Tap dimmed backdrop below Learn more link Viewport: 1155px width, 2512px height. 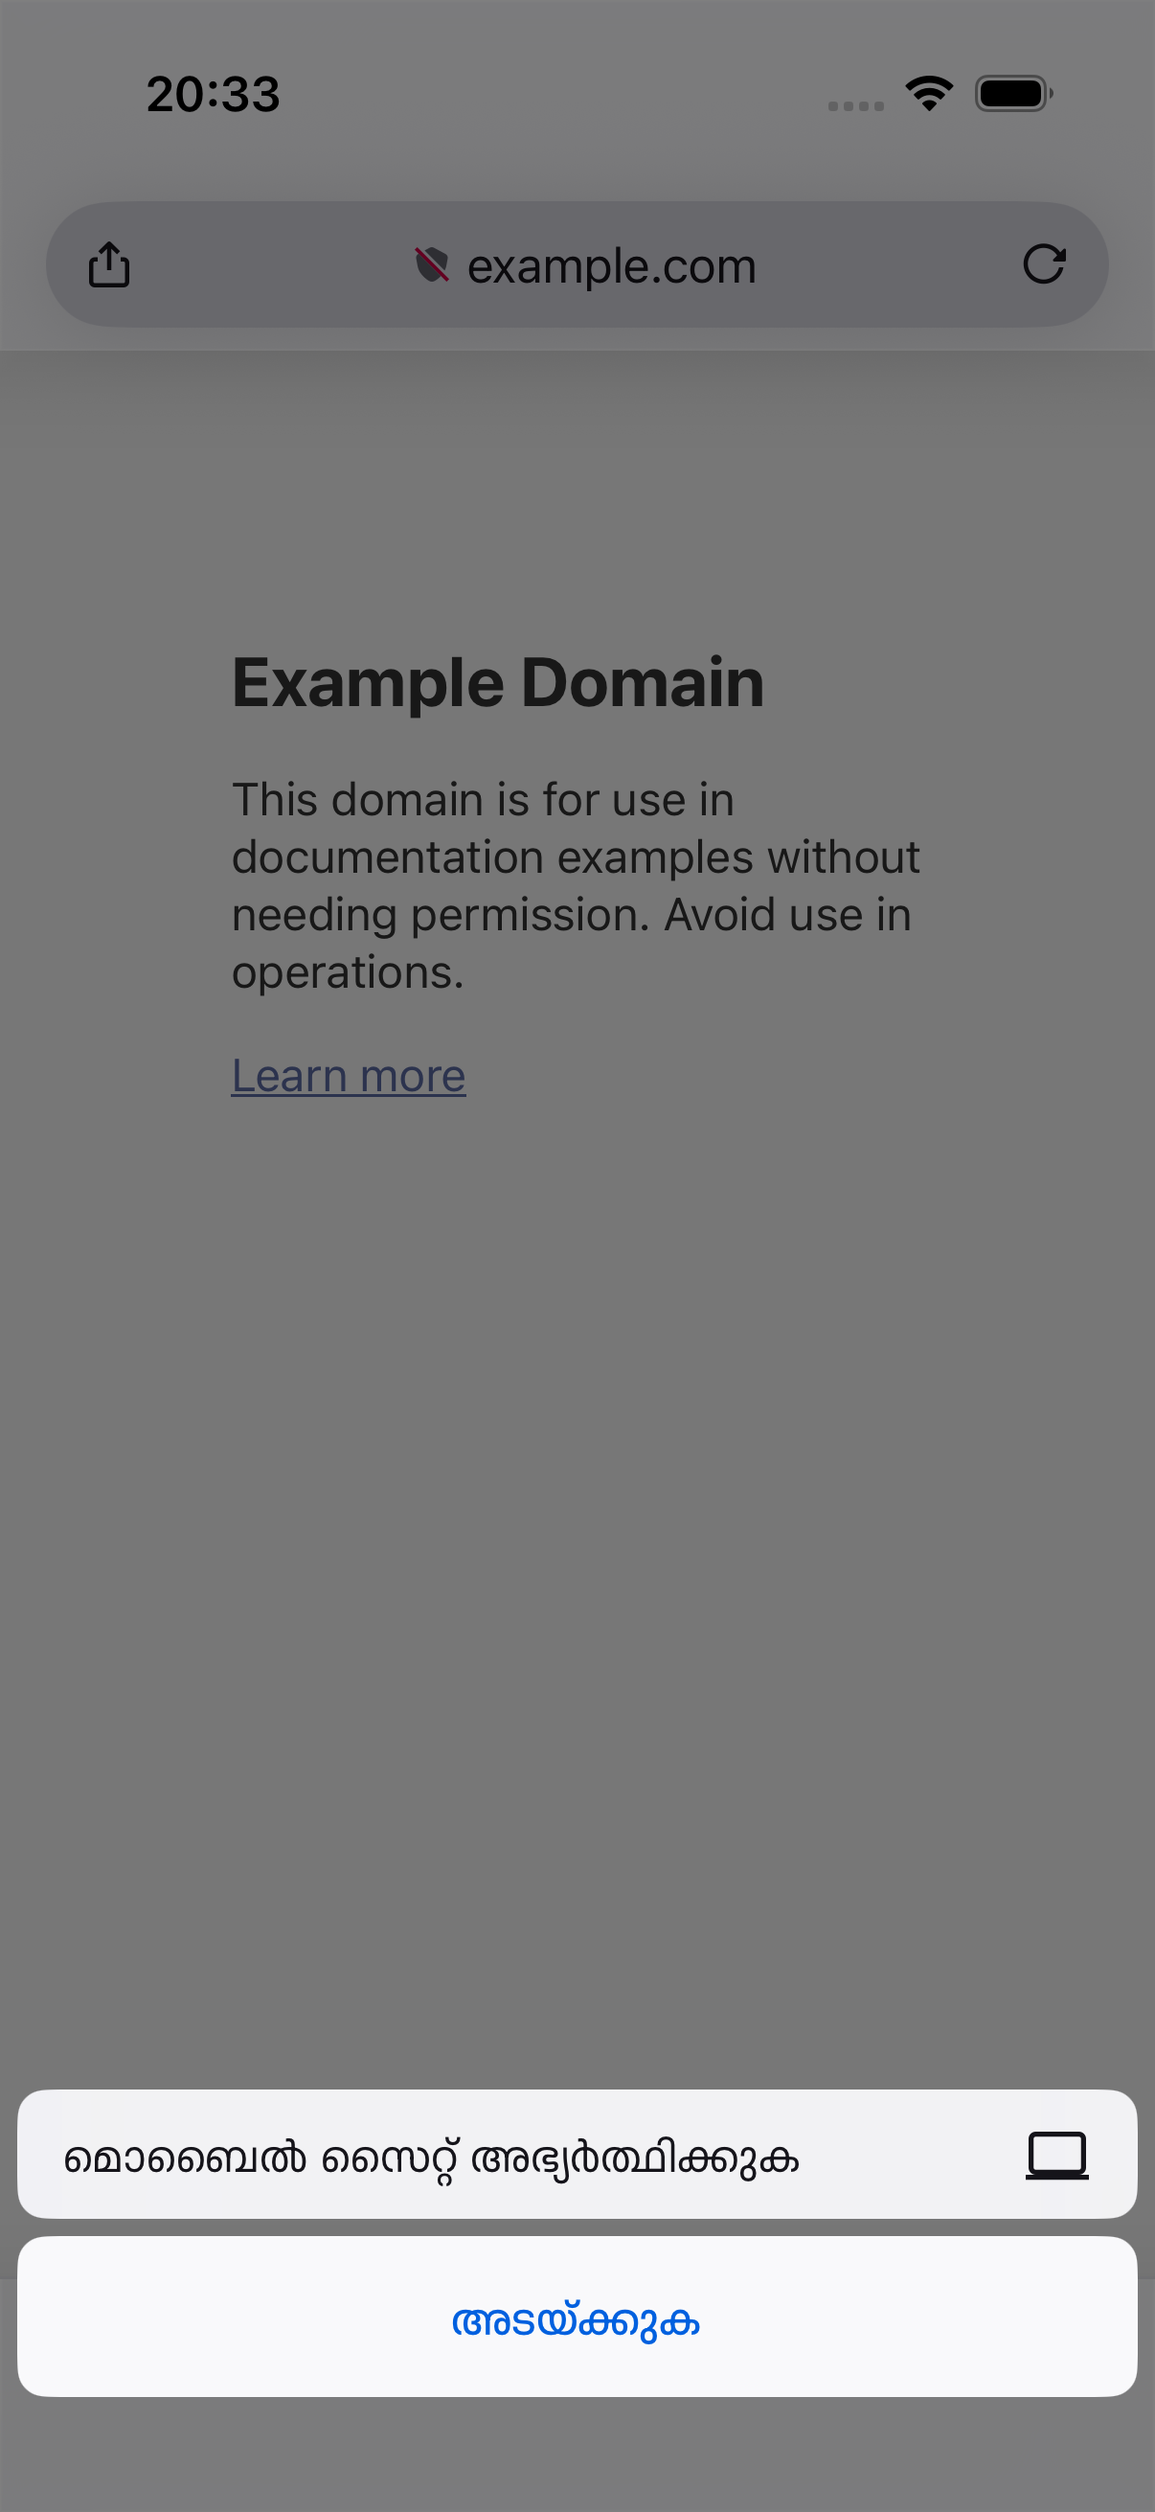pos(577,1561)
